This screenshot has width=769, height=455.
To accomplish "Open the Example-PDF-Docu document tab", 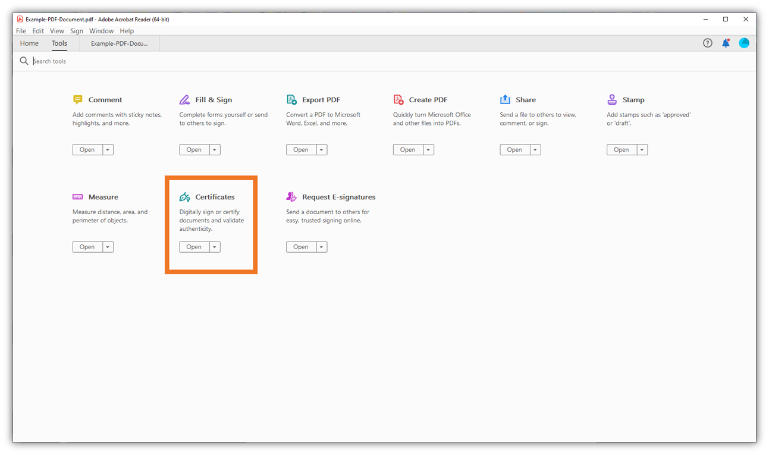I will 118,43.
